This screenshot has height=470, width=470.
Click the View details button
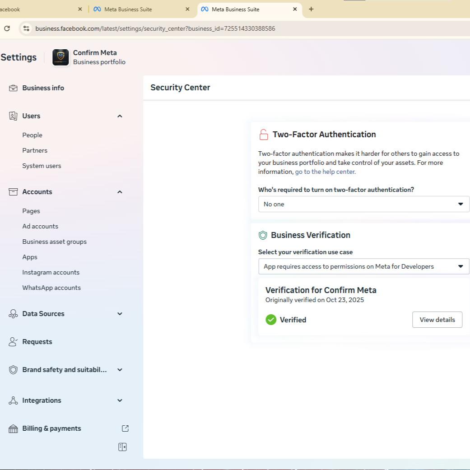437,320
